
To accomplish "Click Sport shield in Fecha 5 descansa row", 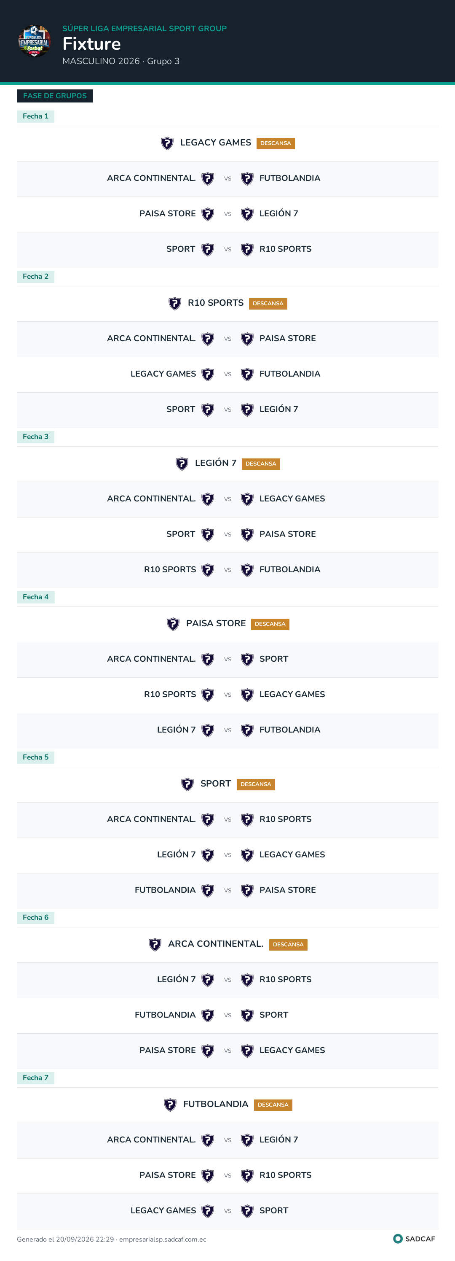I will [187, 784].
